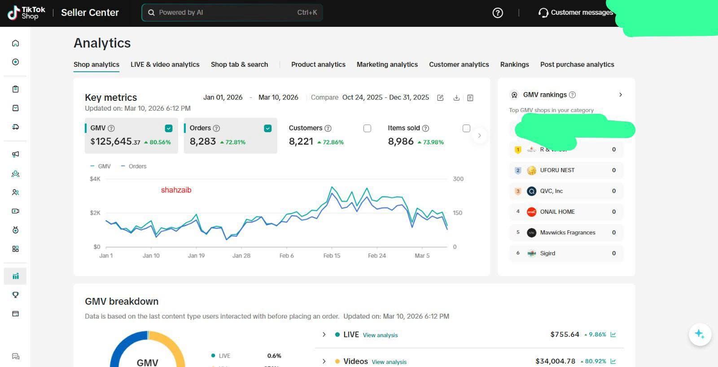Viewport: 718px width, 367px height.
Task: Open the Products box icon in the sidebar
Action: coord(15,108)
